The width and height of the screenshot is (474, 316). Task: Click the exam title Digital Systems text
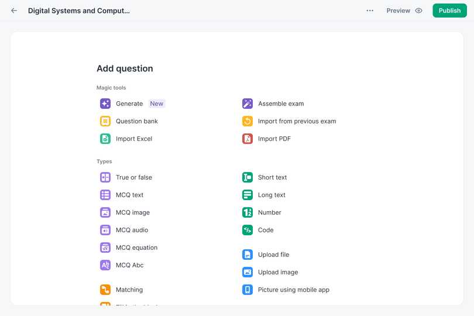point(79,11)
